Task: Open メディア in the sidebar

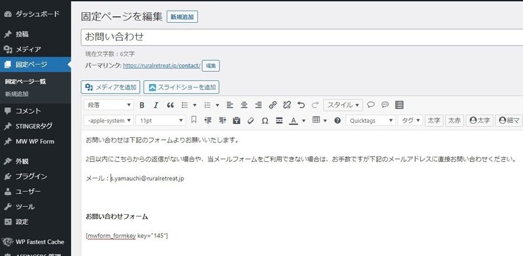Action: 35,50
